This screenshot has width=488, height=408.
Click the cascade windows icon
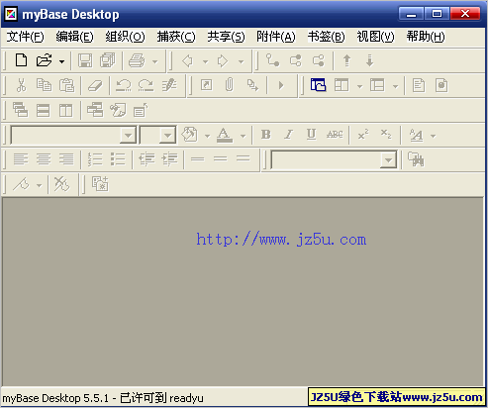[21, 110]
